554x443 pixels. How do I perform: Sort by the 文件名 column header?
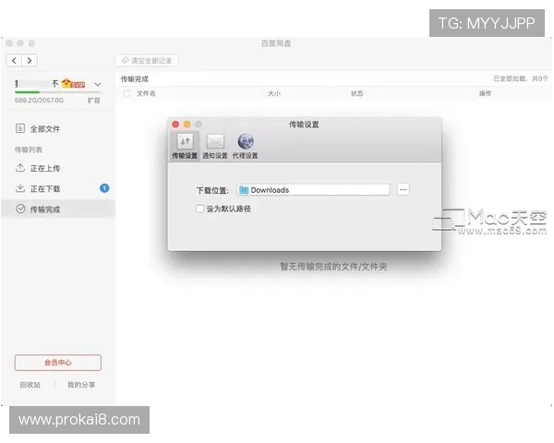click(146, 93)
